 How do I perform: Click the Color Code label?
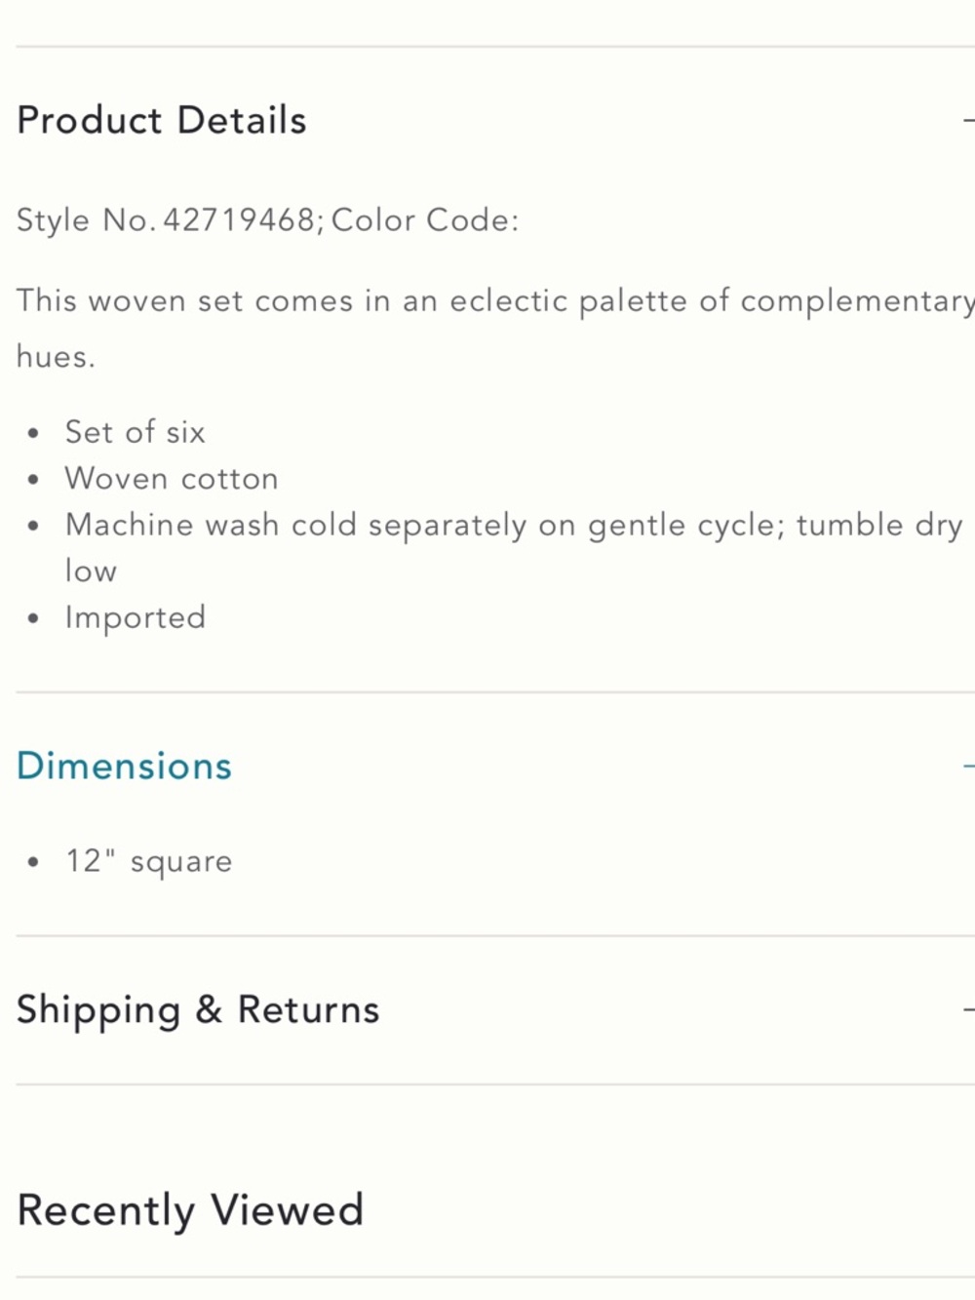click(x=425, y=220)
